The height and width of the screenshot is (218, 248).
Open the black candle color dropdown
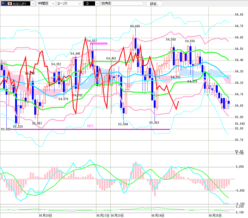tap(92, 3)
